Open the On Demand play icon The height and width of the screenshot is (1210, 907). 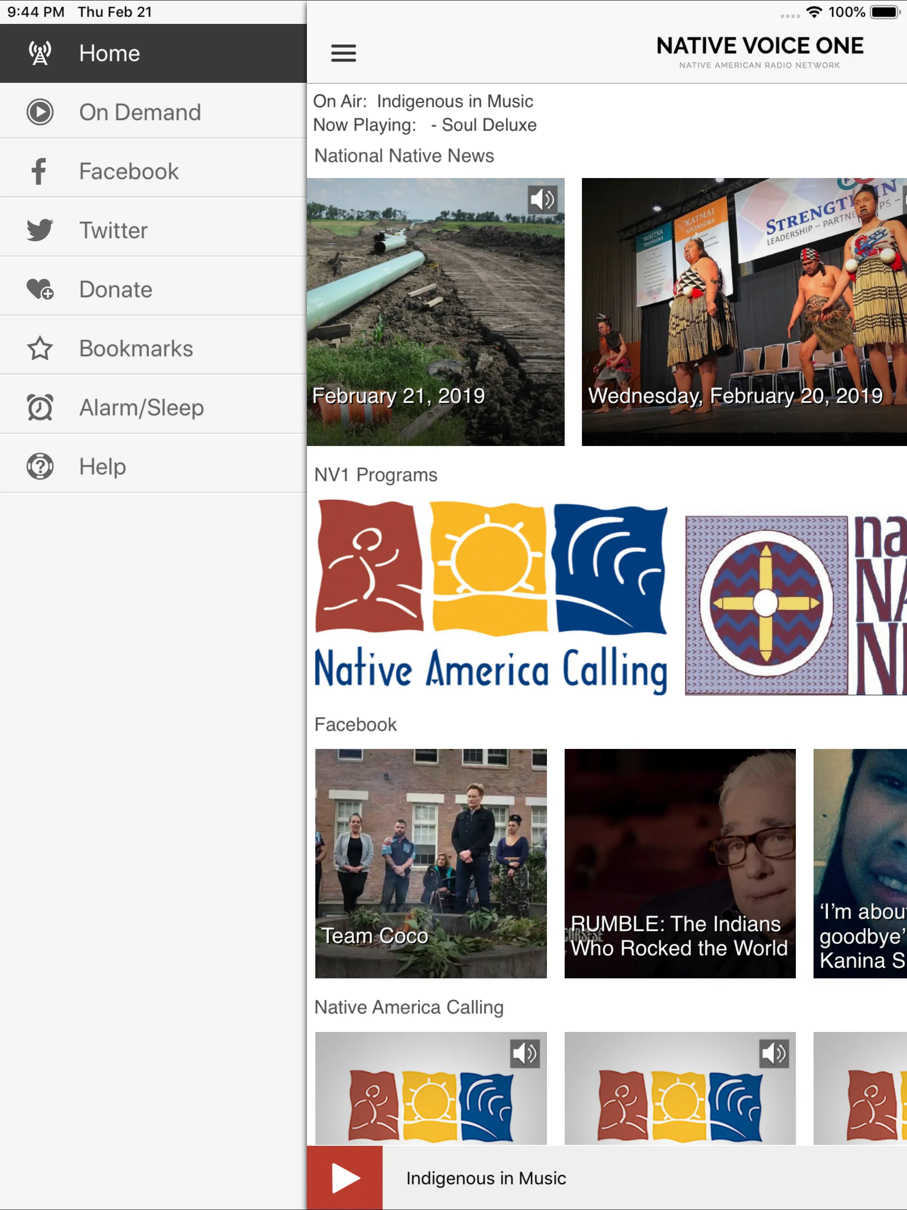tap(40, 112)
